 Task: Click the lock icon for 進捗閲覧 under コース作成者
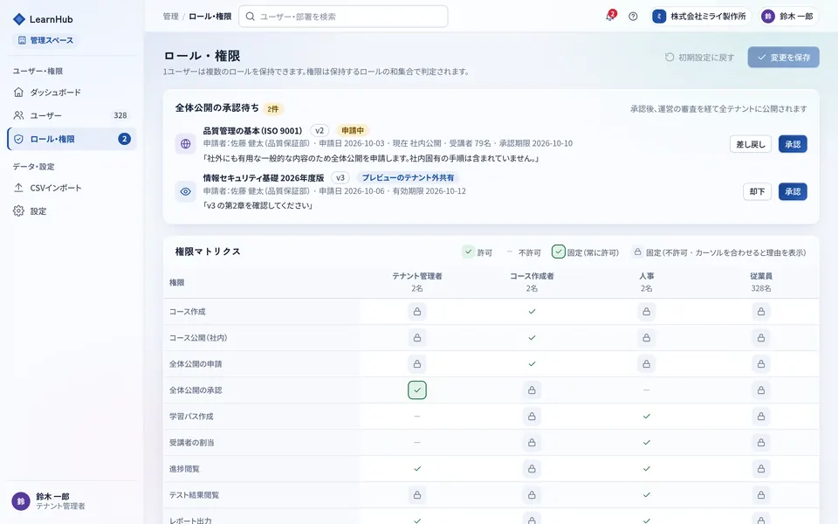(x=532, y=469)
